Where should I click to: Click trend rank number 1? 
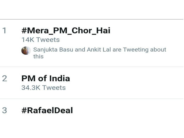[x=4, y=31]
